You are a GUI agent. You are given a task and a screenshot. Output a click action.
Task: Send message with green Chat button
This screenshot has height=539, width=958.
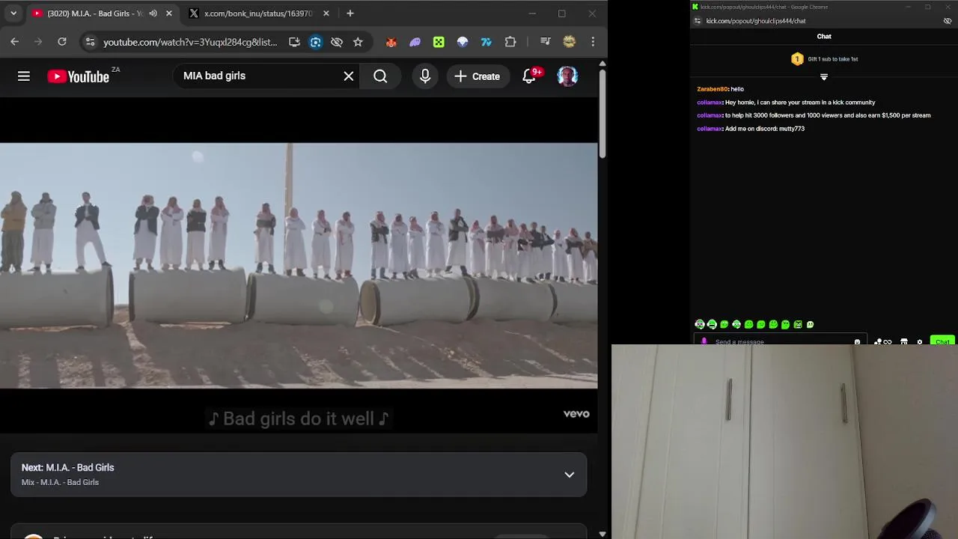pos(942,341)
